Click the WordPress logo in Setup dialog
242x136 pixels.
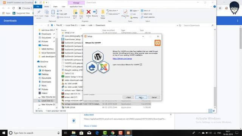tap(98, 57)
